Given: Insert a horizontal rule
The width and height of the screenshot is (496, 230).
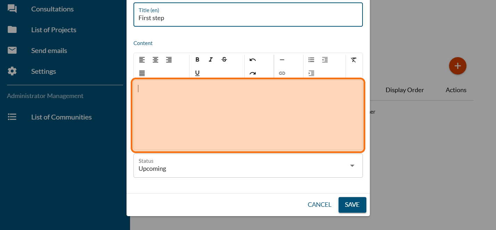Looking at the screenshot, I should click(282, 60).
